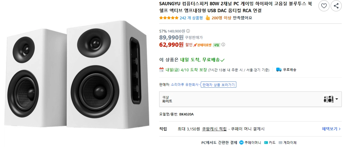Click the 쿠팡캐시 적립 link

pos(214,129)
